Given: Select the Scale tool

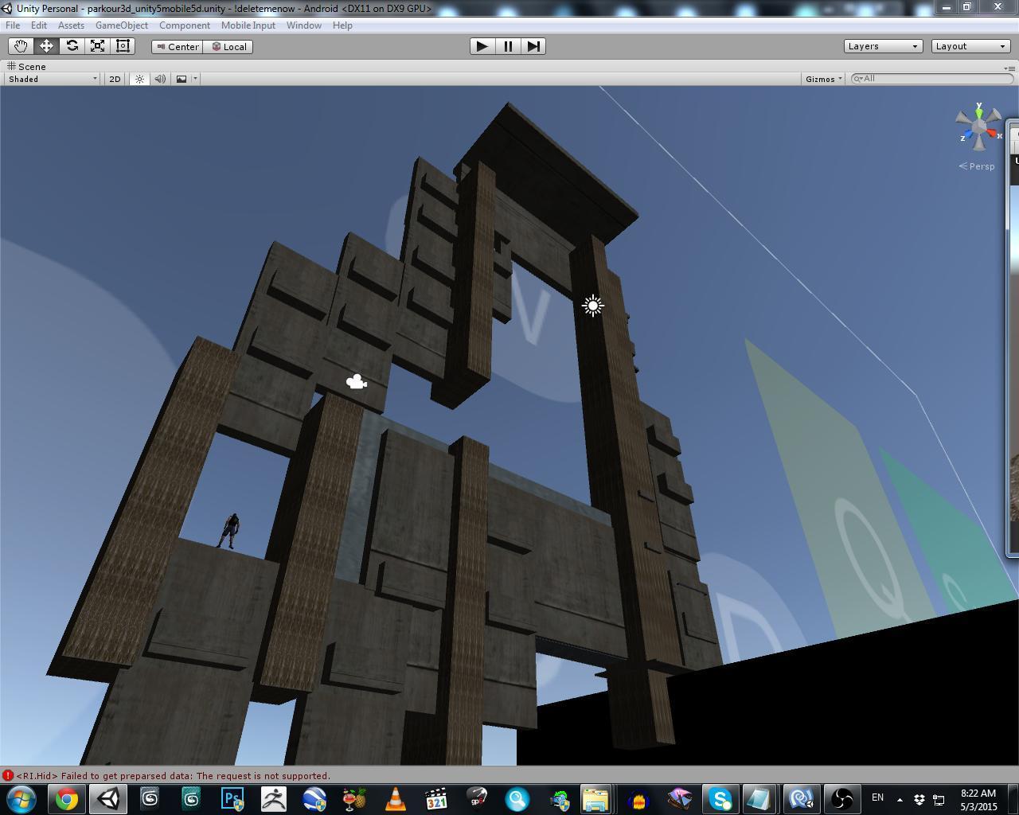Looking at the screenshot, I should pyautogui.click(x=97, y=45).
